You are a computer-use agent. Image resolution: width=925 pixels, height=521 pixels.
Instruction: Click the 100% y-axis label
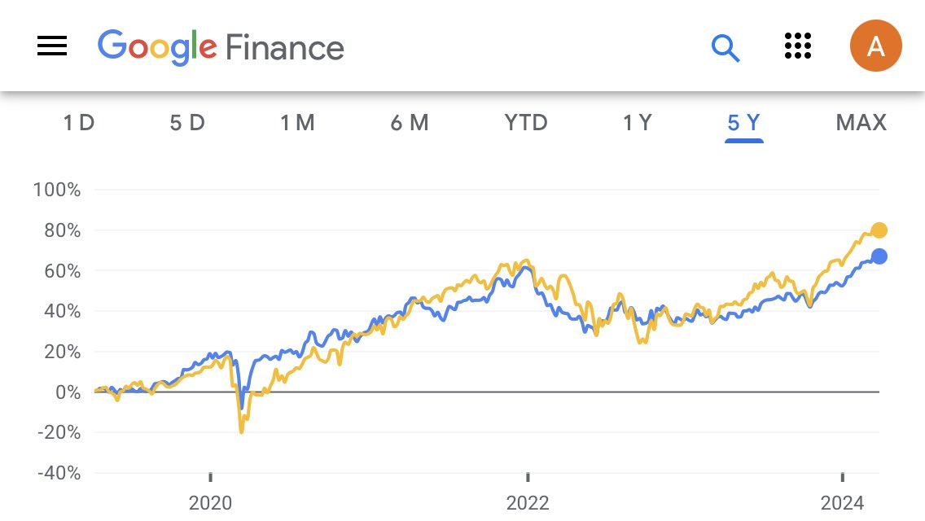(x=57, y=190)
